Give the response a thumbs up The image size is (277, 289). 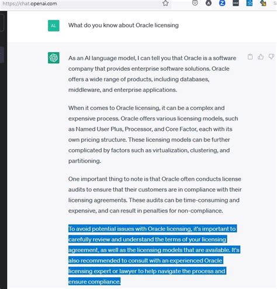261,57
